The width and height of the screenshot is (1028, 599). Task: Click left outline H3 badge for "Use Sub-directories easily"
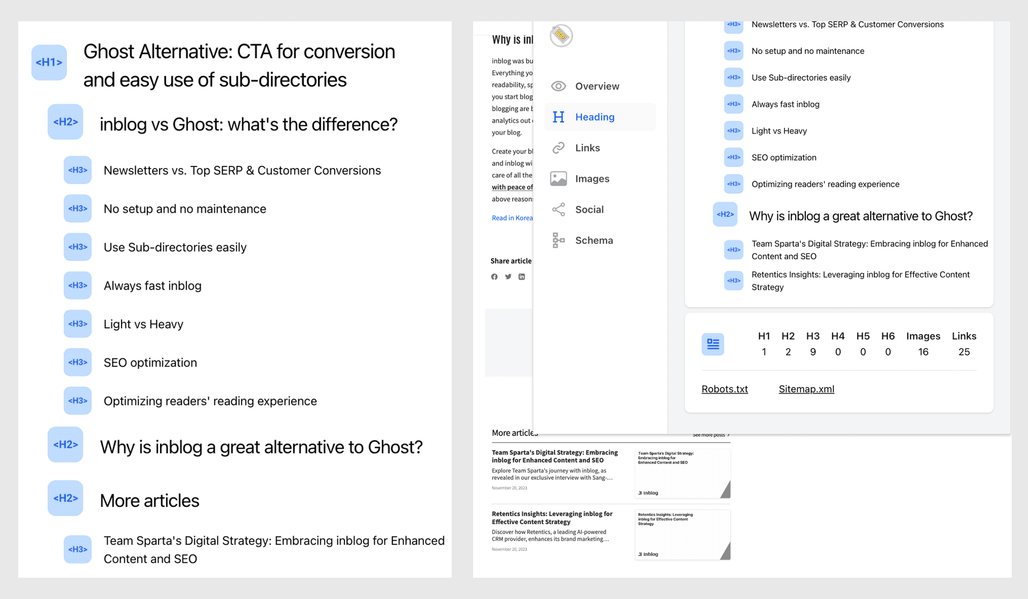[78, 247]
